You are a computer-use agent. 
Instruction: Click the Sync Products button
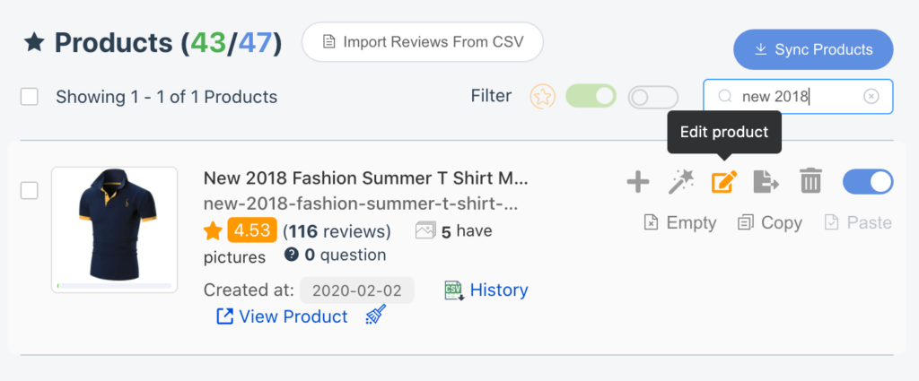(x=813, y=49)
